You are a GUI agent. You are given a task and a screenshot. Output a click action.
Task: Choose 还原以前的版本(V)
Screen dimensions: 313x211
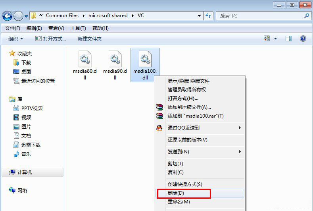click(187, 139)
